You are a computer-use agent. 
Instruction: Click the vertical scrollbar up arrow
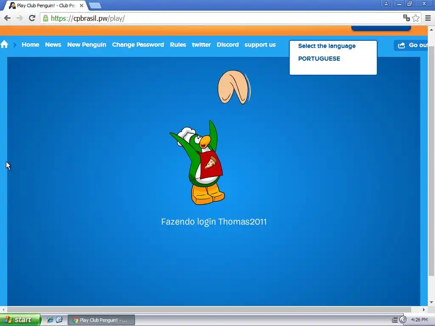pyautogui.click(x=431, y=29)
